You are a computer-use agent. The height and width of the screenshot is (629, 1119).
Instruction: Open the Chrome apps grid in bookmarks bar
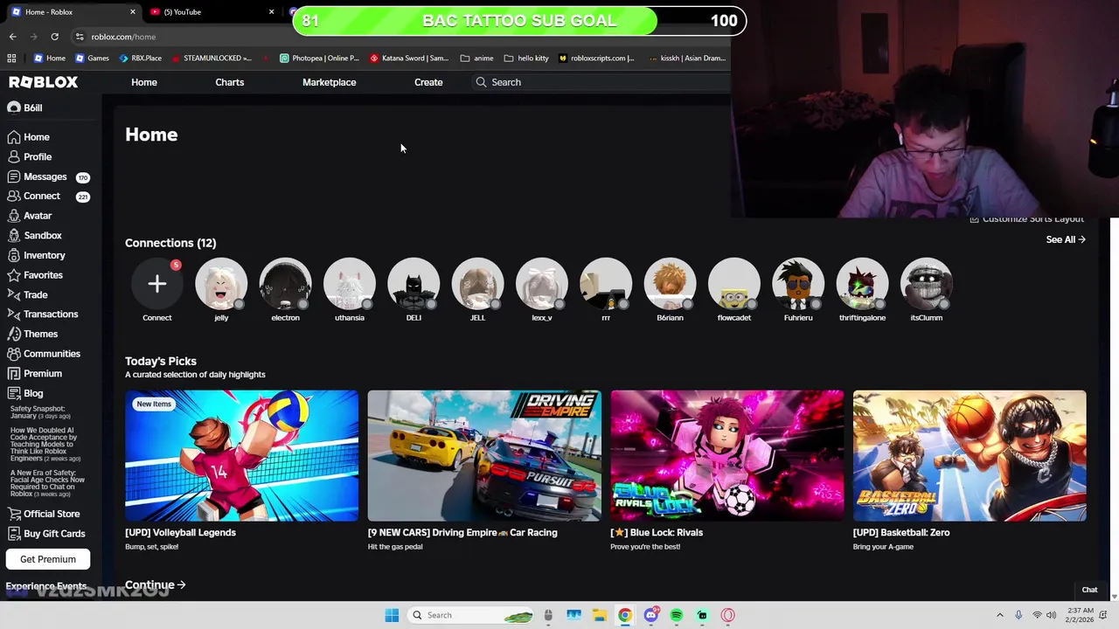click(11, 59)
